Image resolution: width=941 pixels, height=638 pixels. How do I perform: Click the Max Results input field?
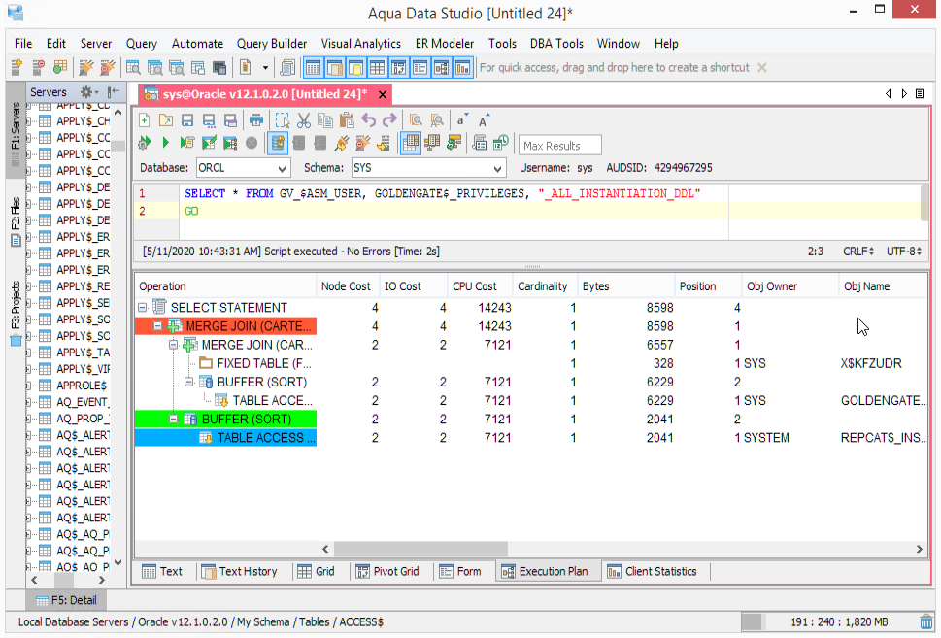click(x=559, y=146)
